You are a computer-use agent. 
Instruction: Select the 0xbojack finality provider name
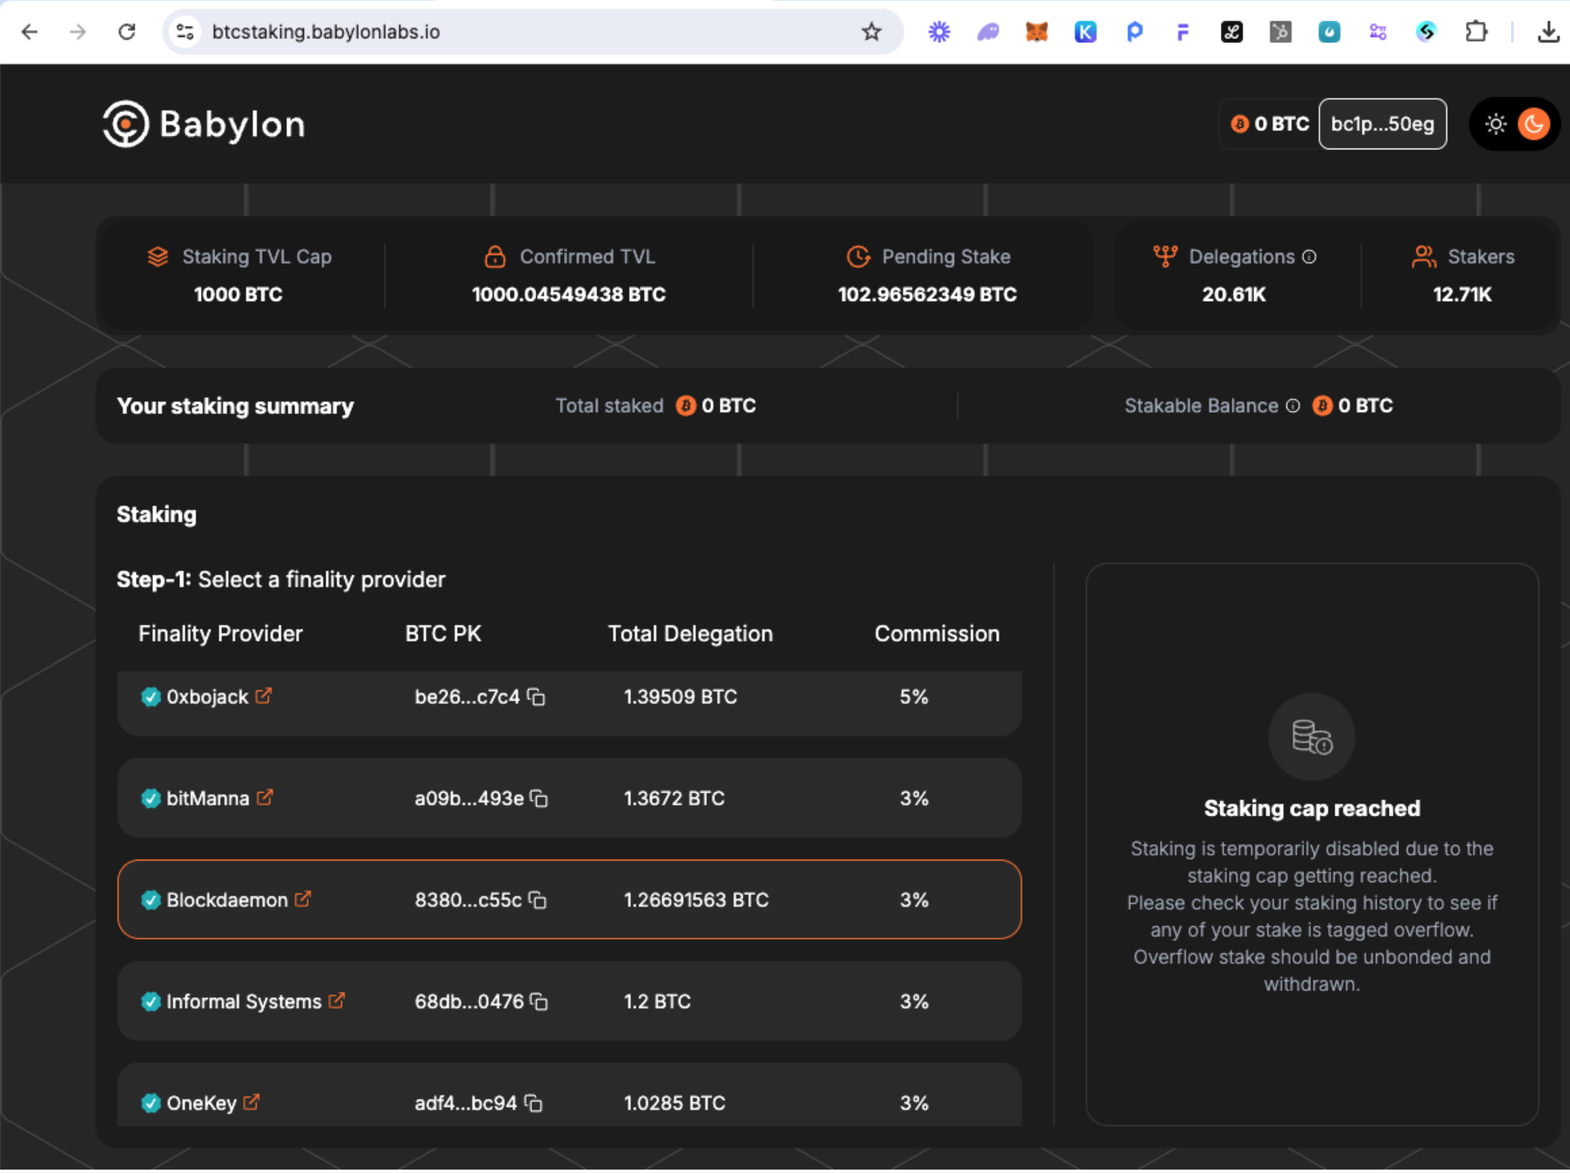click(x=207, y=697)
